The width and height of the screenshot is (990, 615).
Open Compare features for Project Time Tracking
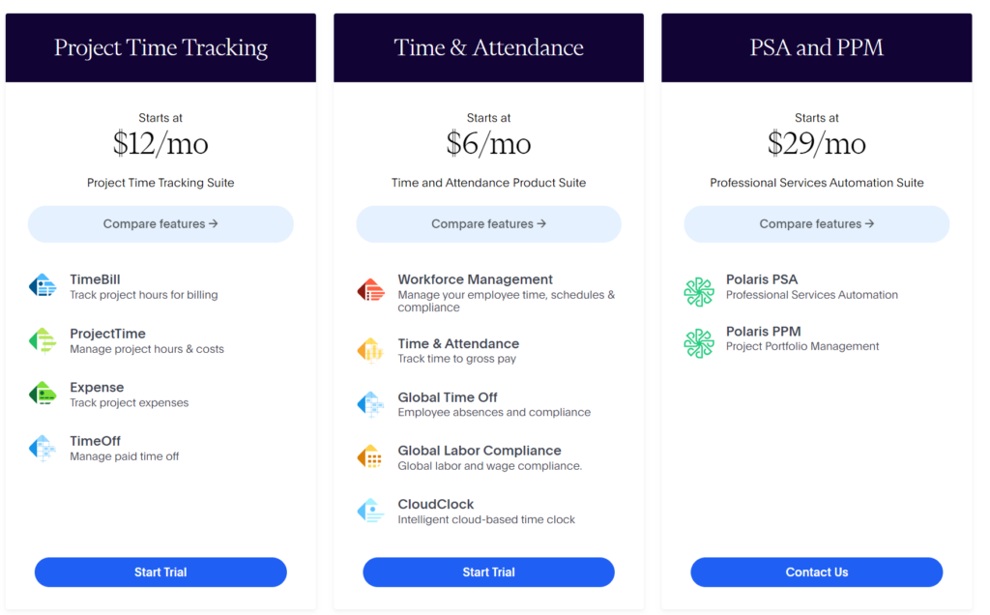pyautogui.click(x=160, y=223)
